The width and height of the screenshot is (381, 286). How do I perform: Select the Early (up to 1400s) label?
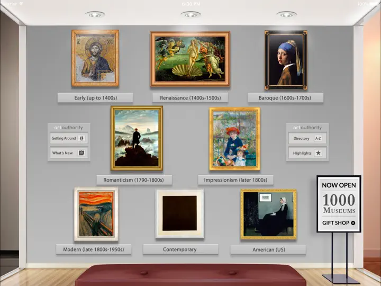pos(95,98)
